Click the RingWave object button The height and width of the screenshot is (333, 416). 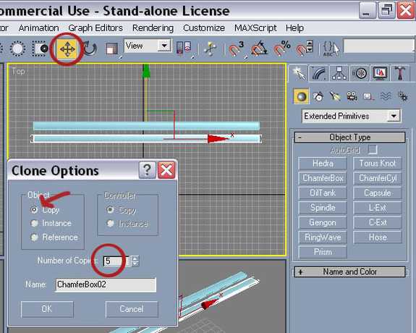click(323, 237)
